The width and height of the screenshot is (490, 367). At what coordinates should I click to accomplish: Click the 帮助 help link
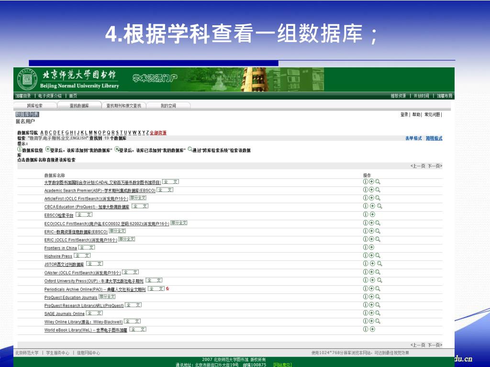coord(416,115)
